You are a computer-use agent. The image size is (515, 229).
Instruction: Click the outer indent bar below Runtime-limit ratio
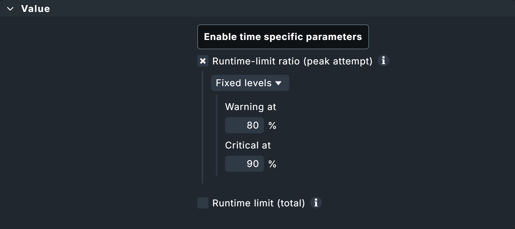203,128
